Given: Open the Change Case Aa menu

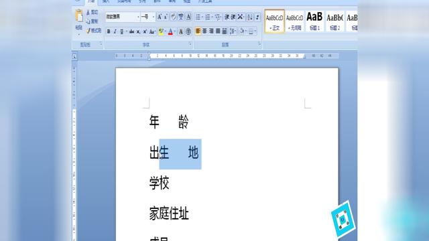Looking at the screenshot, I should [152, 31].
